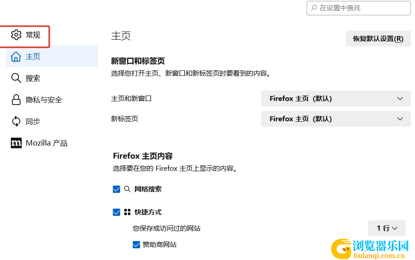Uncheck the 网络搜索 checkbox
The width and height of the screenshot is (415, 260).
(x=117, y=189)
